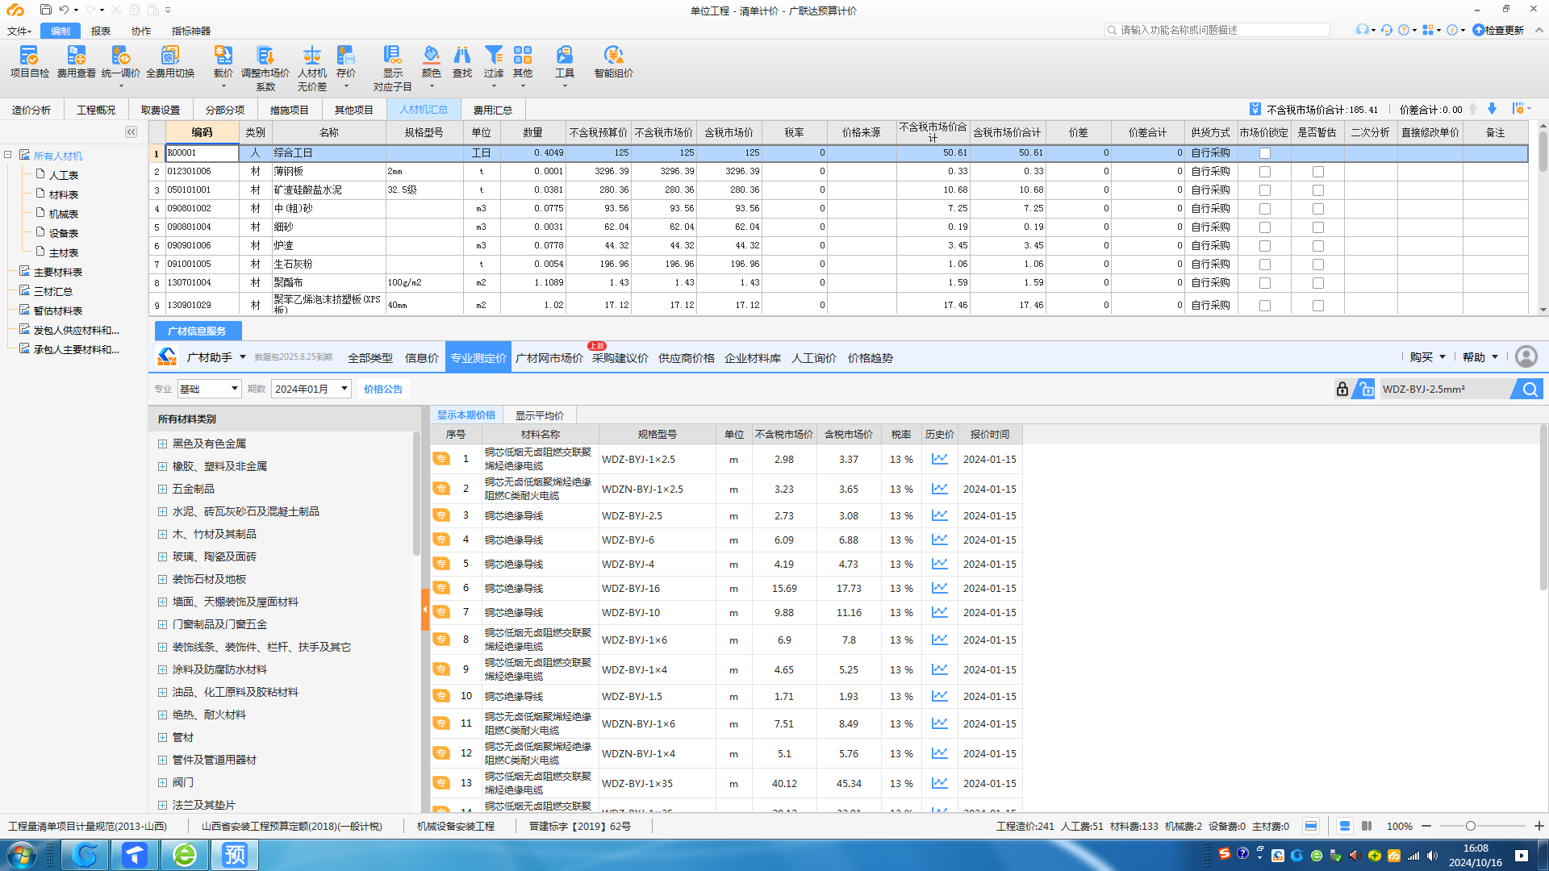Select 机械表 in left tree
This screenshot has height=871, width=1549.
63,214
